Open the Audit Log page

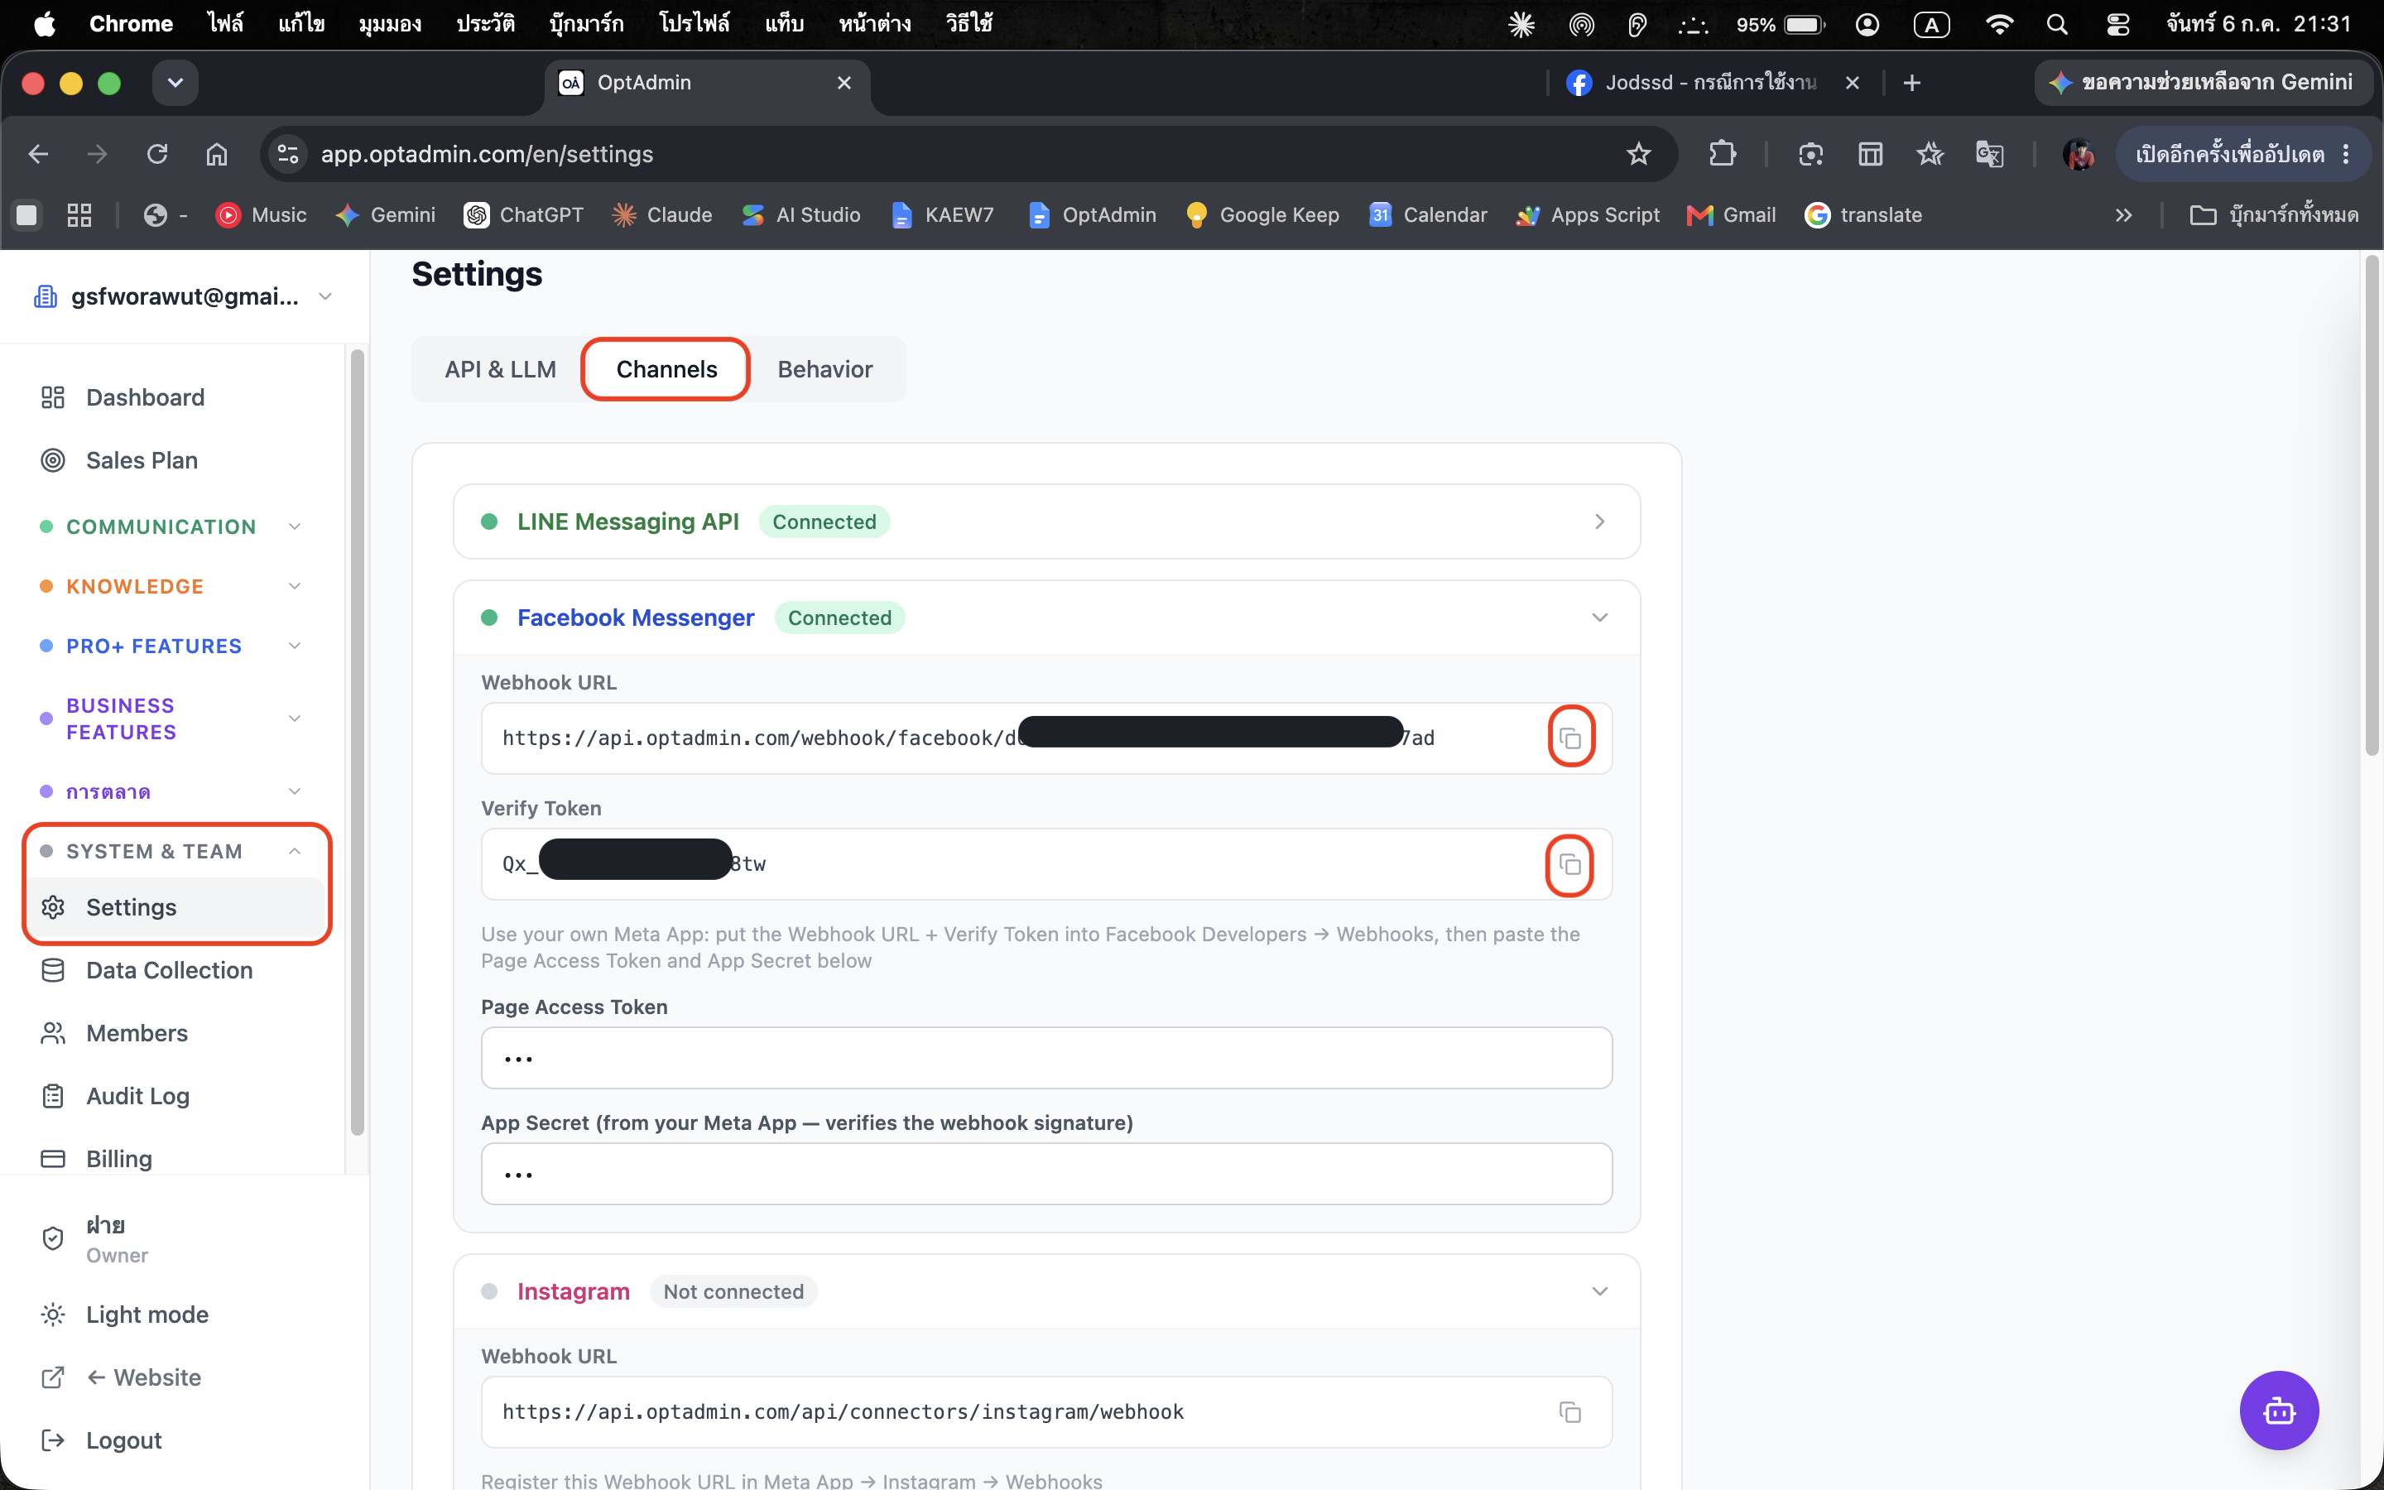(x=137, y=1096)
